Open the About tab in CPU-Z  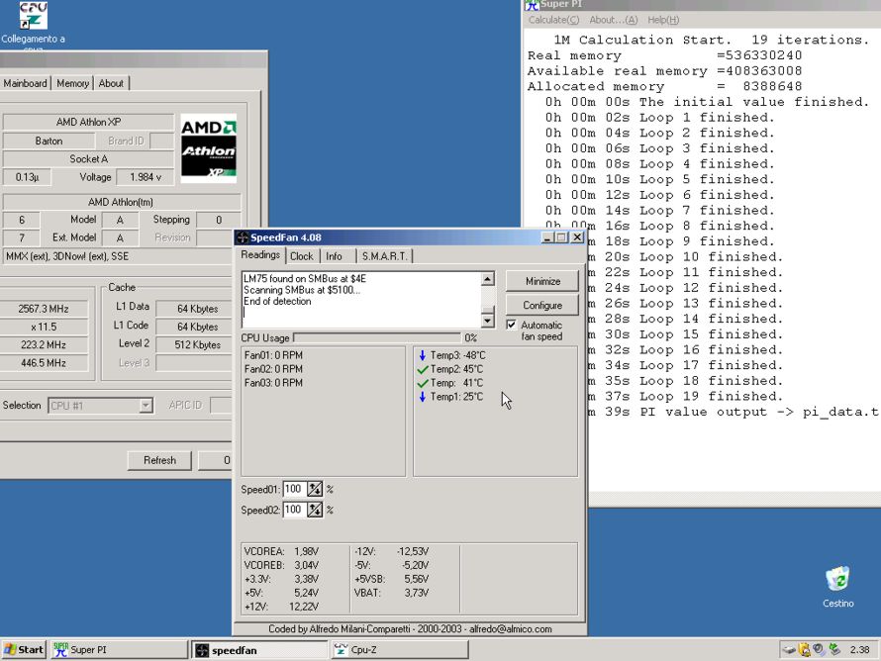[x=111, y=83]
